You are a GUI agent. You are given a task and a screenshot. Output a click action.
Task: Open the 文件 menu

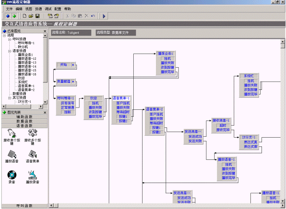(x=9, y=9)
